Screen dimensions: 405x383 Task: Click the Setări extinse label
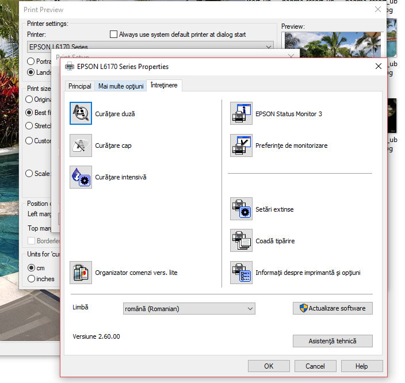click(274, 209)
